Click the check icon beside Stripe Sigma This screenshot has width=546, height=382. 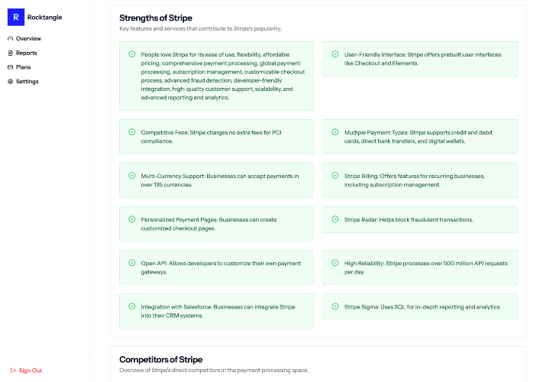tap(335, 306)
